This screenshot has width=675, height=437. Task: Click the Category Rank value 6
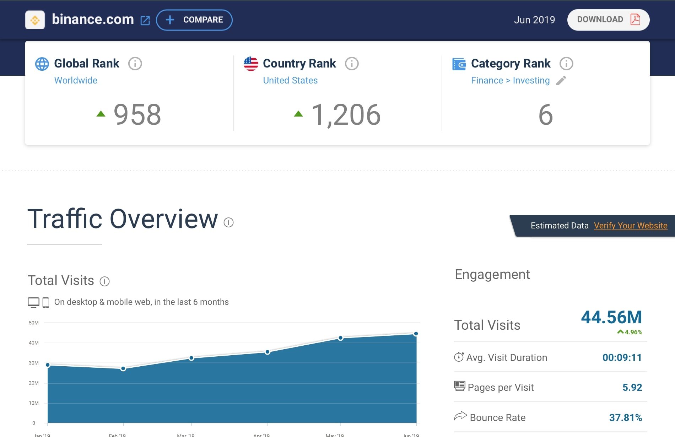(x=546, y=115)
